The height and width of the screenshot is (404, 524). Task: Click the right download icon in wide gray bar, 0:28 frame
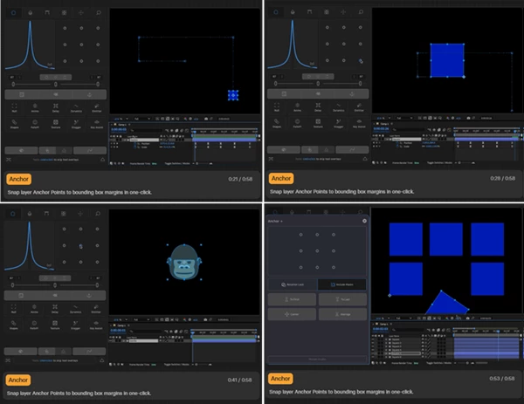[352, 94]
